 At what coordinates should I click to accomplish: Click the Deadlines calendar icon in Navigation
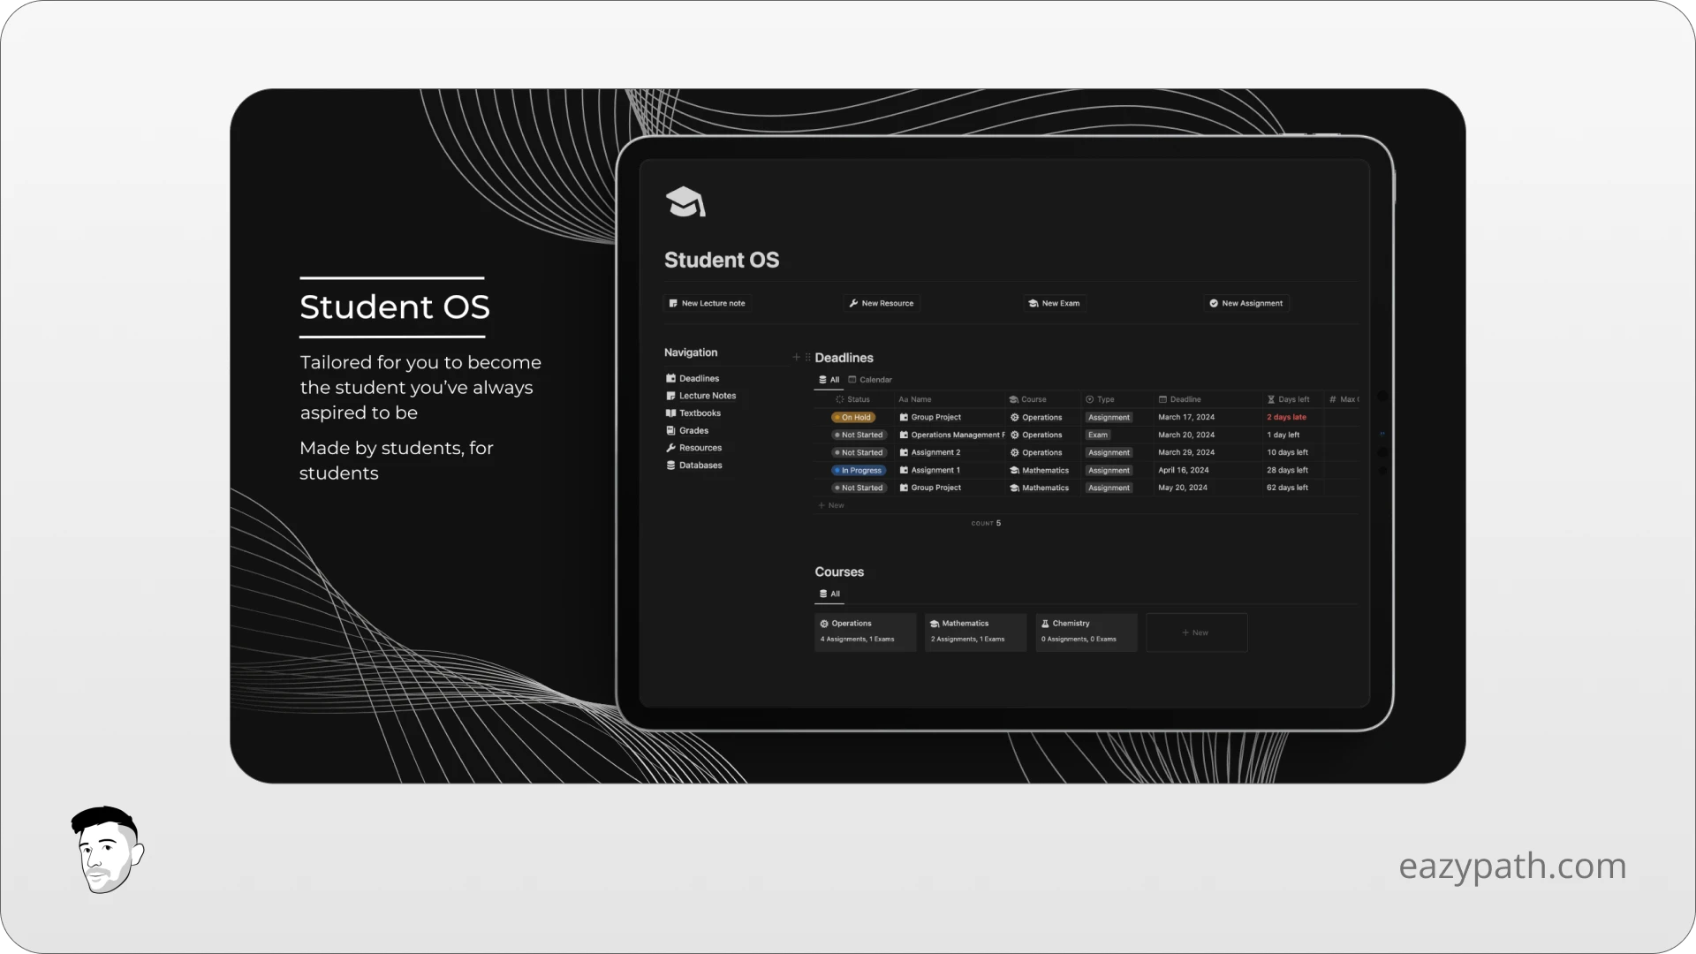point(670,378)
